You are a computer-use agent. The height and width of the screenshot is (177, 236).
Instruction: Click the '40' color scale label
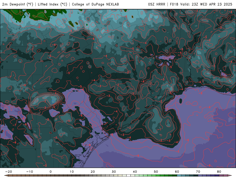click(x=135, y=172)
